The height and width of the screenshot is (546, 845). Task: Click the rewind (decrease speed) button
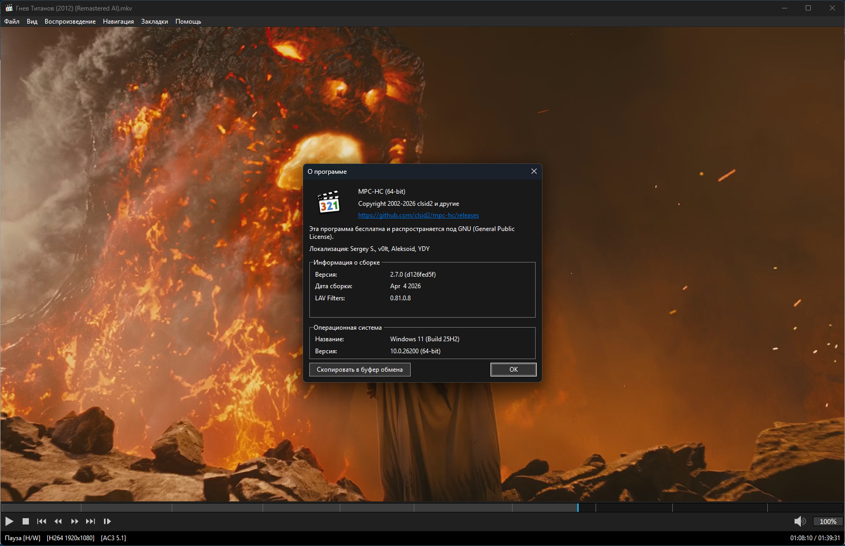pos(58,521)
